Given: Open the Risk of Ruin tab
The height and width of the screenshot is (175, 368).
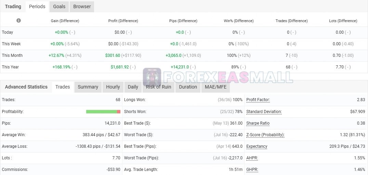Looking at the screenshot, I should (x=158, y=87).
